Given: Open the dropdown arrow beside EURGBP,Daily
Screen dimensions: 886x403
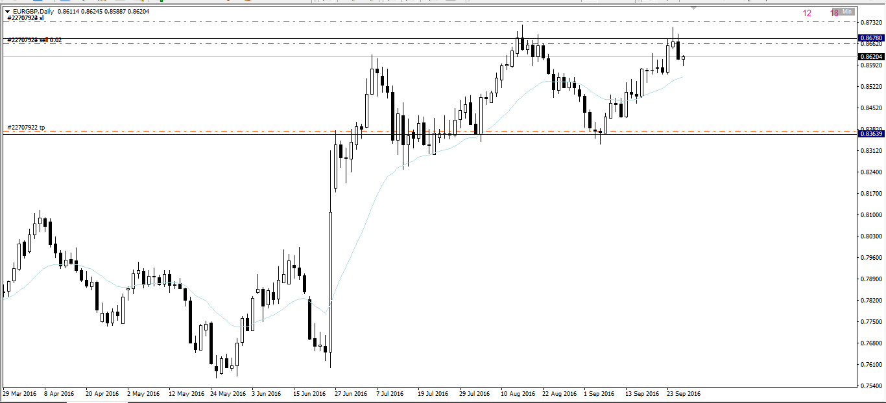Looking at the screenshot, I should [x=7, y=12].
